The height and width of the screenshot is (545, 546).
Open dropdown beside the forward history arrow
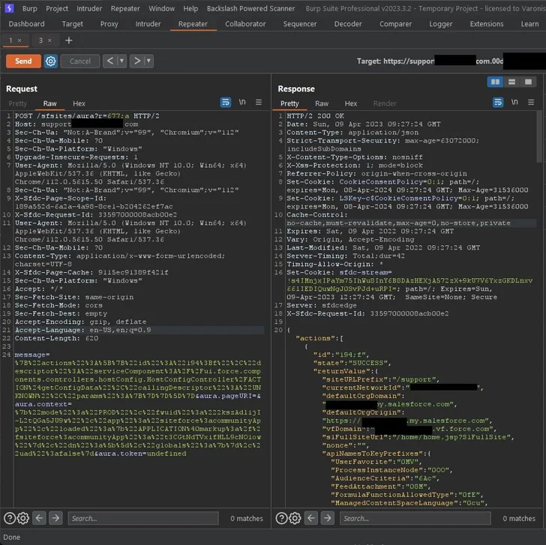click(149, 61)
